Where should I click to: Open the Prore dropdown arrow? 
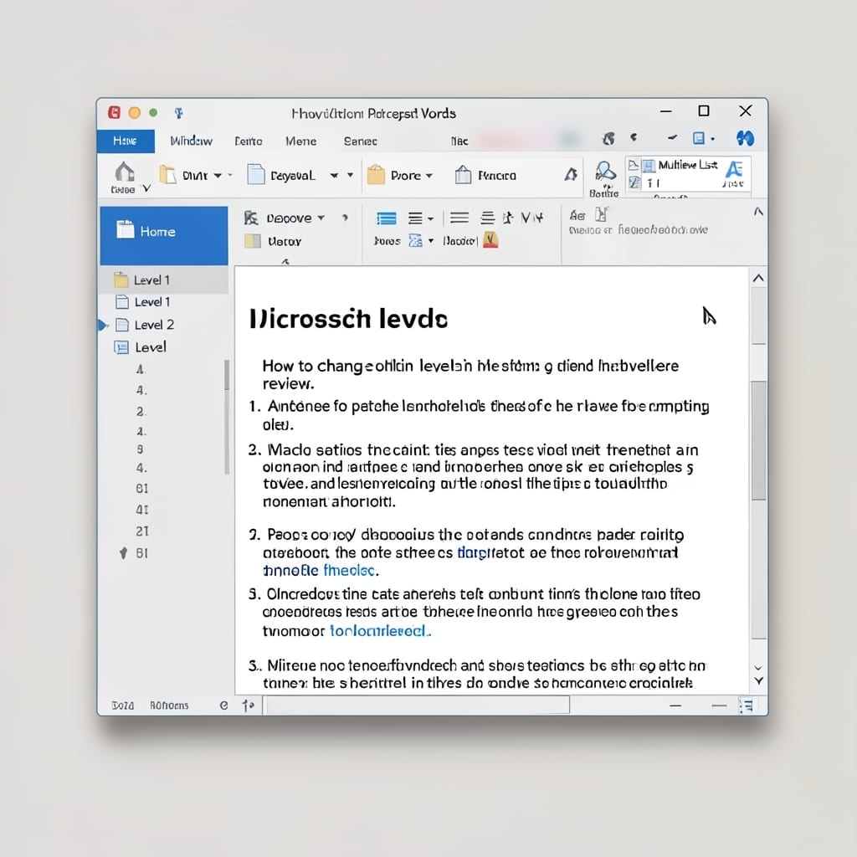click(429, 176)
